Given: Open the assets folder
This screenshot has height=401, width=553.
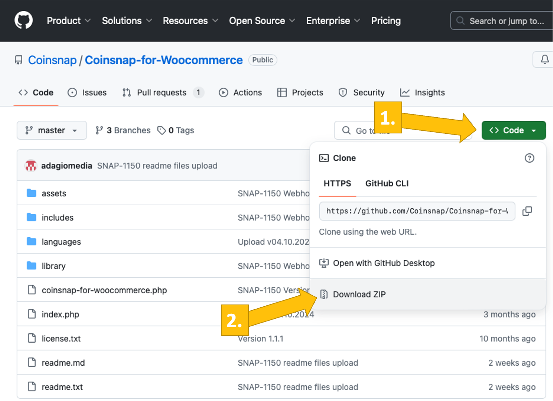Looking at the screenshot, I should click(x=54, y=193).
